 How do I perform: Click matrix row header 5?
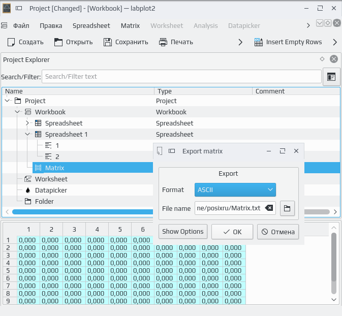[x=8, y=271]
